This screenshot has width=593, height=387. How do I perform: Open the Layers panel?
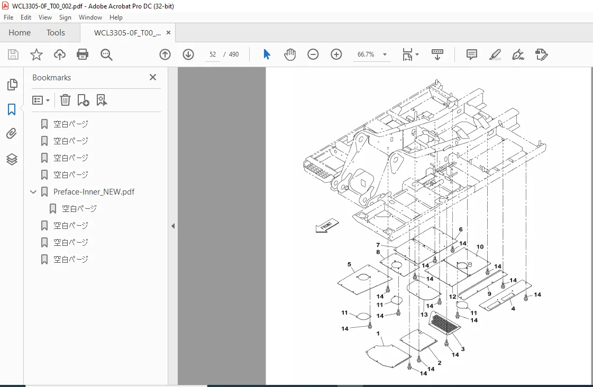(x=12, y=159)
